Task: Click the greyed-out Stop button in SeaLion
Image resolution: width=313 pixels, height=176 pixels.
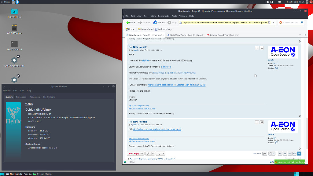Action: click(x=172, y=23)
